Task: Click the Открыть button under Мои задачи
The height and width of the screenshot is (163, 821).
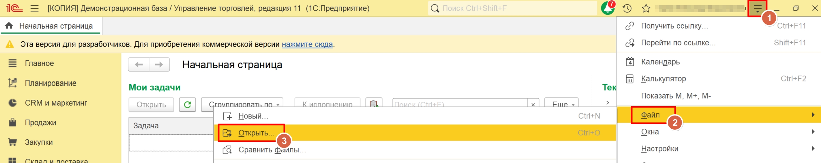Action: [x=151, y=105]
